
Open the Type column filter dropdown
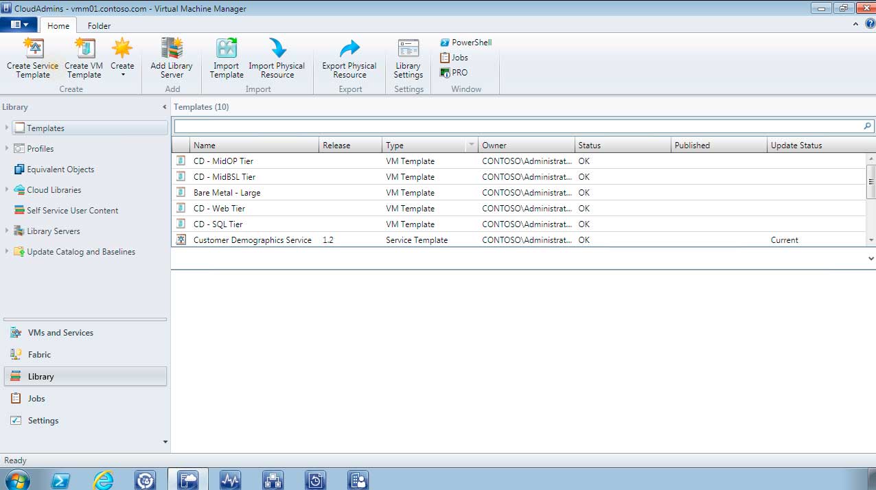click(471, 145)
